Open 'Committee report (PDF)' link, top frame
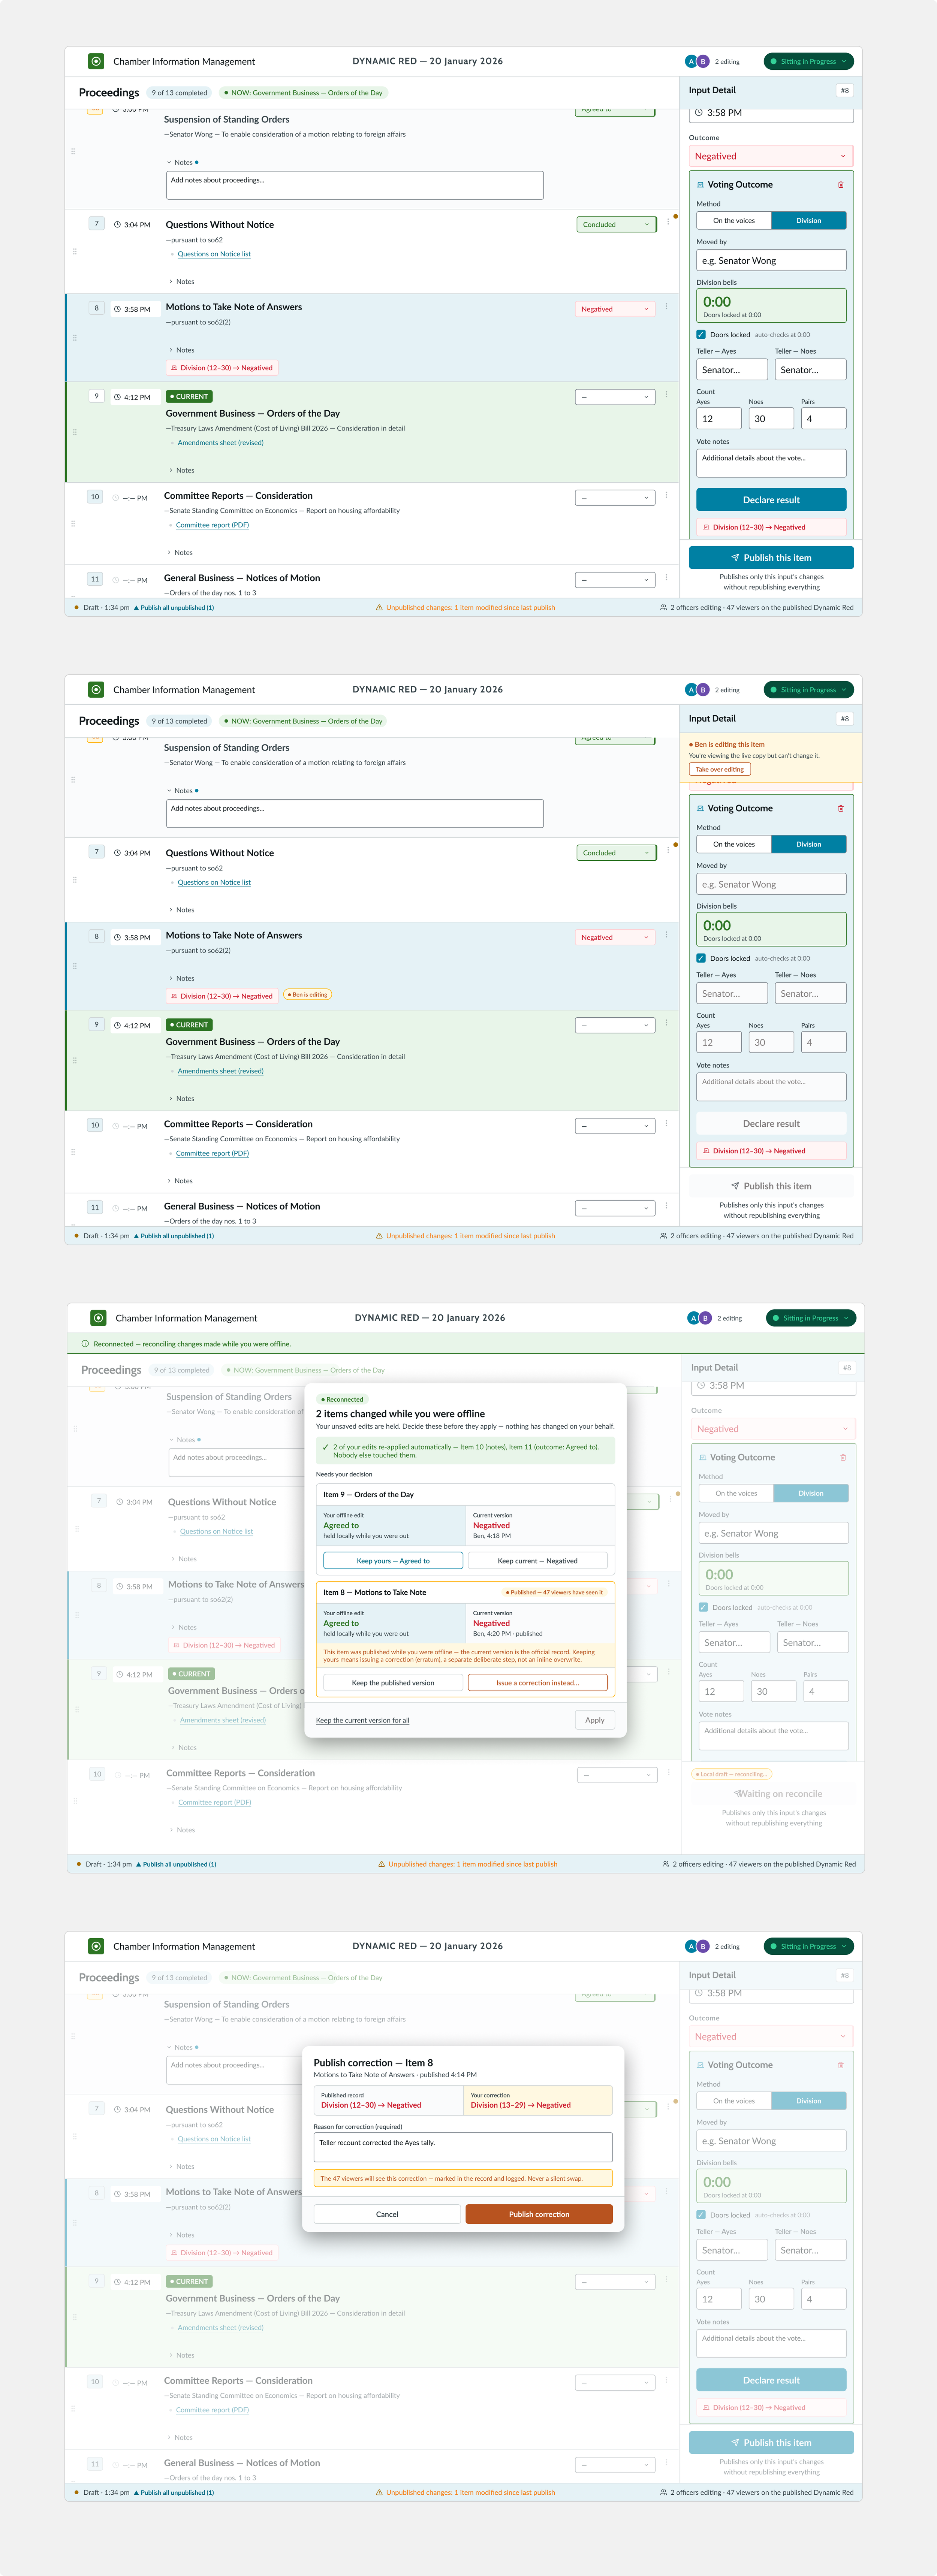 212,525
